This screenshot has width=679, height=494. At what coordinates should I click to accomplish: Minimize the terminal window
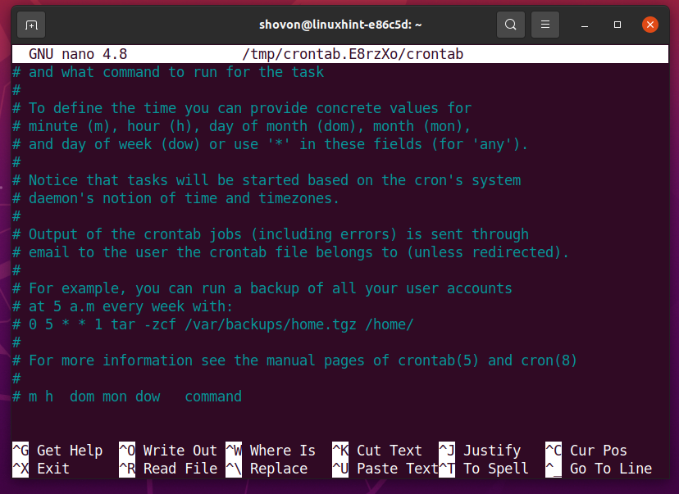pos(585,25)
